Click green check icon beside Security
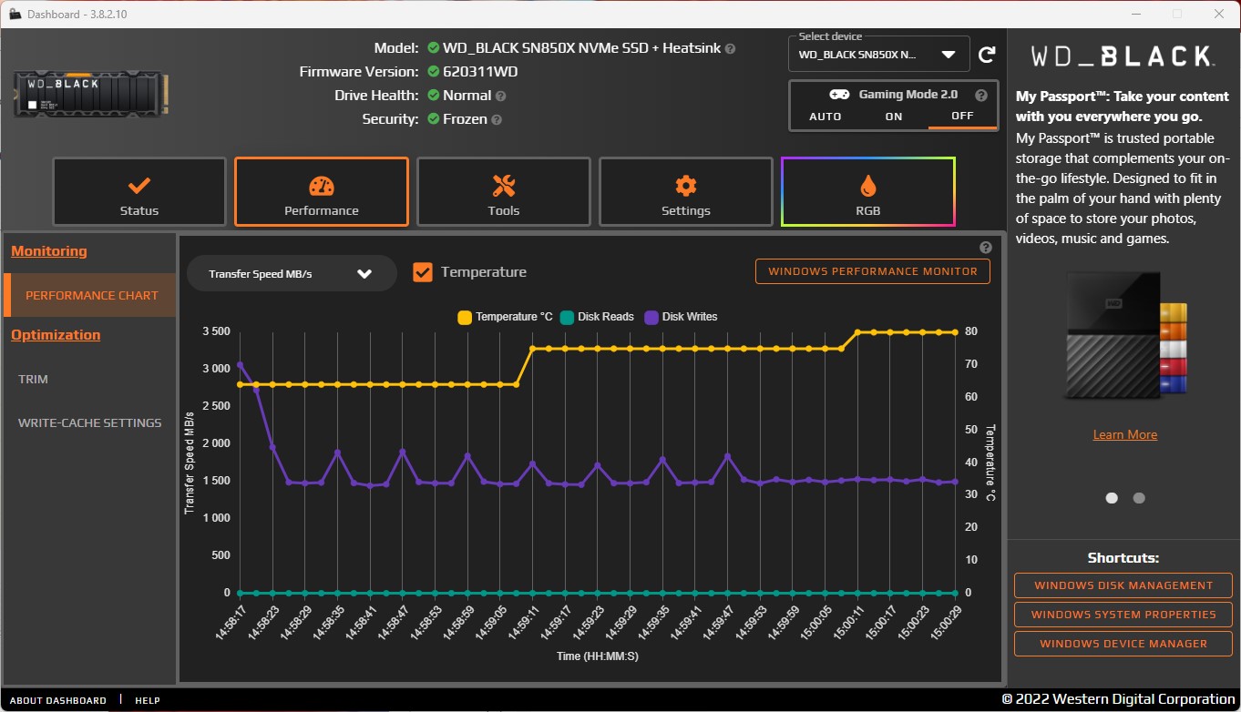This screenshot has height=712, width=1241. 434,119
